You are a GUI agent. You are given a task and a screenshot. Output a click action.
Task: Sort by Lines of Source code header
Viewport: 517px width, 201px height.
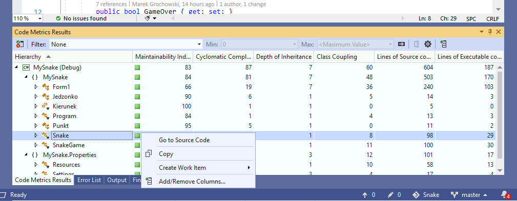point(405,57)
